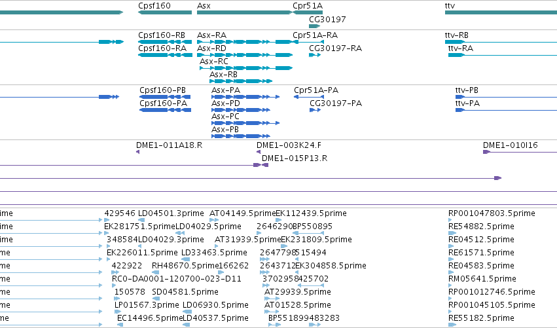The height and width of the screenshot is (328, 557).
Task: Open EST LD33463.5prime
Action: (x=214, y=253)
